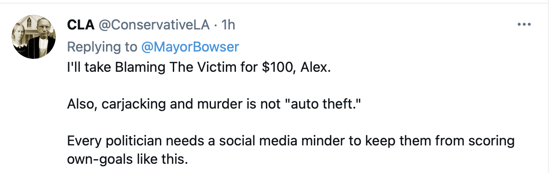The image size is (552, 173).
Task: Open the tweet's three-dot more options menu
Action: pyautogui.click(x=524, y=24)
